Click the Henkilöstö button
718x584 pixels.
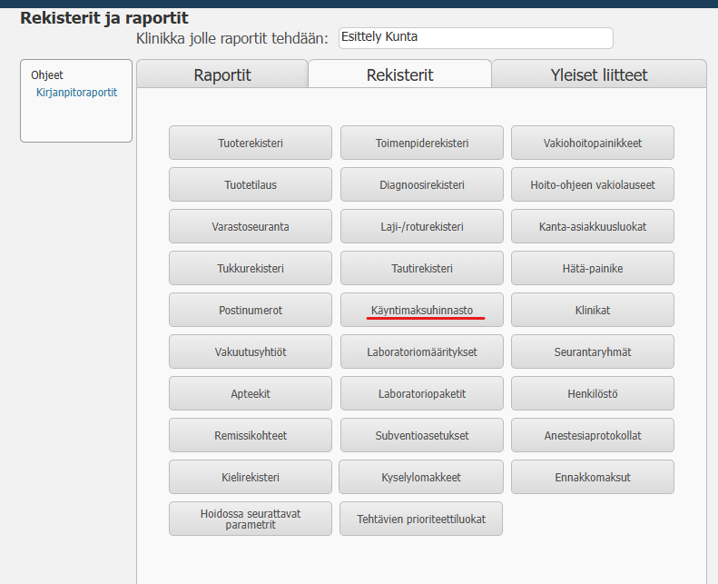[x=592, y=393]
